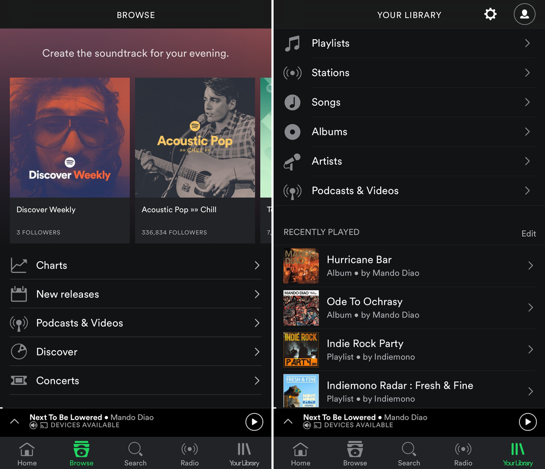Tap the devices available icons on Your Library screen

312,425
